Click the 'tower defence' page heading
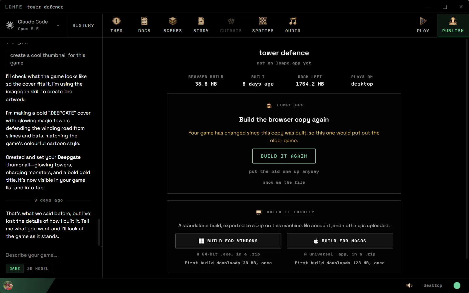The image size is (469, 293). (284, 53)
